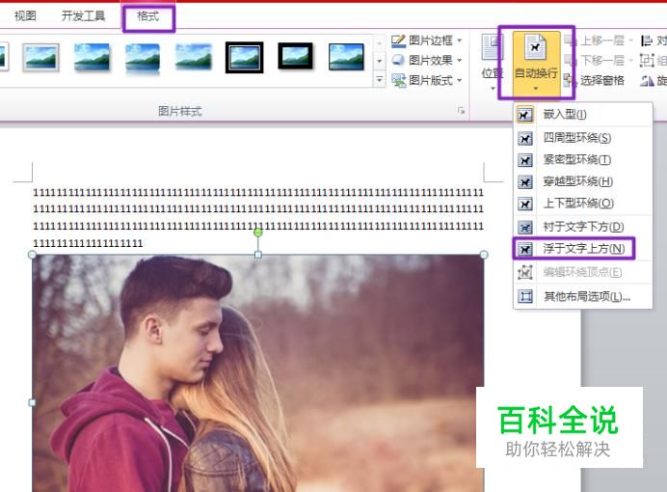Open the 开发工具 tab

pos(83,16)
